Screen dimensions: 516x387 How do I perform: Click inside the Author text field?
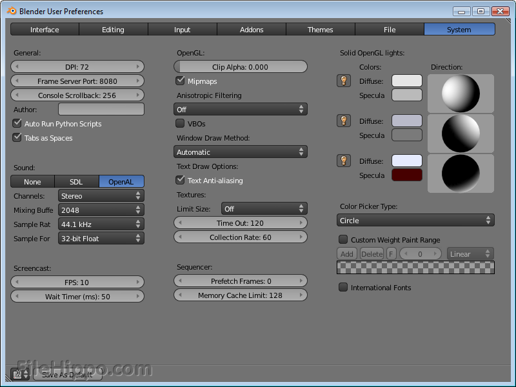coord(102,109)
